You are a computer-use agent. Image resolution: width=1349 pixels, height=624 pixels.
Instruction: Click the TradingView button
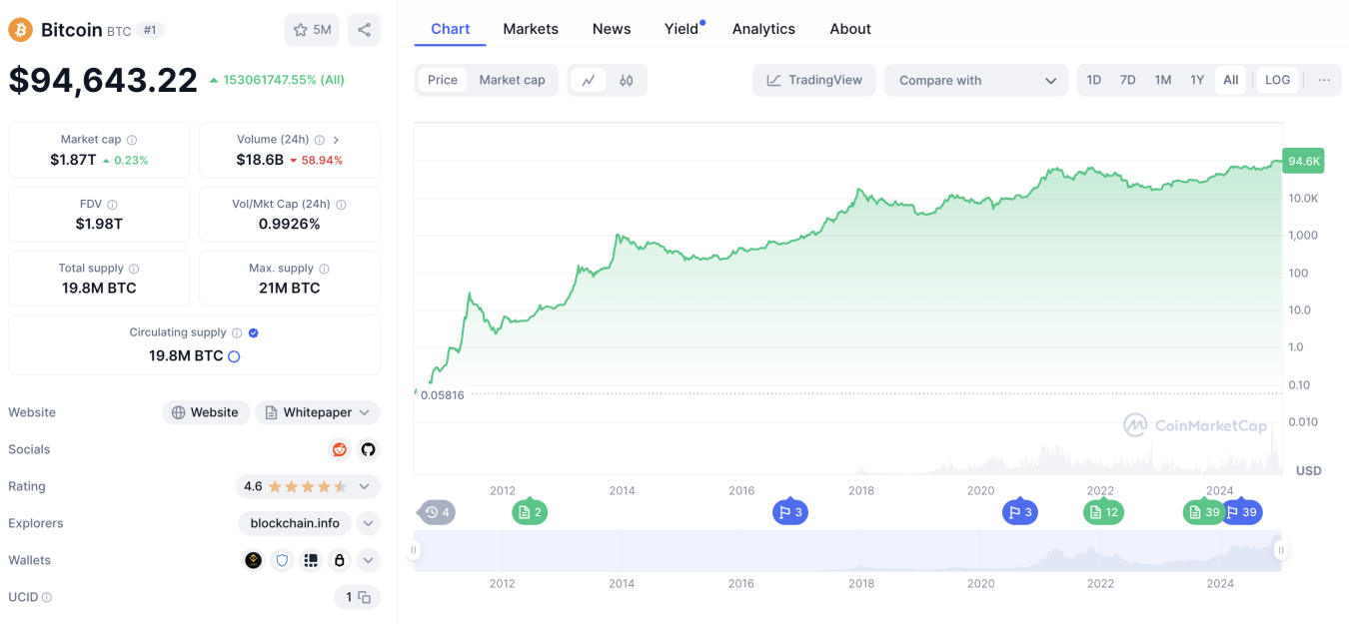tap(813, 80)
